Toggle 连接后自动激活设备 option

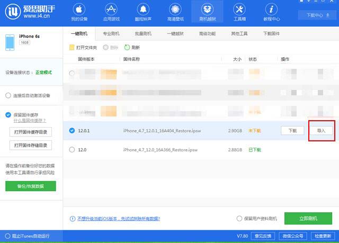click(x=8, y=95)
